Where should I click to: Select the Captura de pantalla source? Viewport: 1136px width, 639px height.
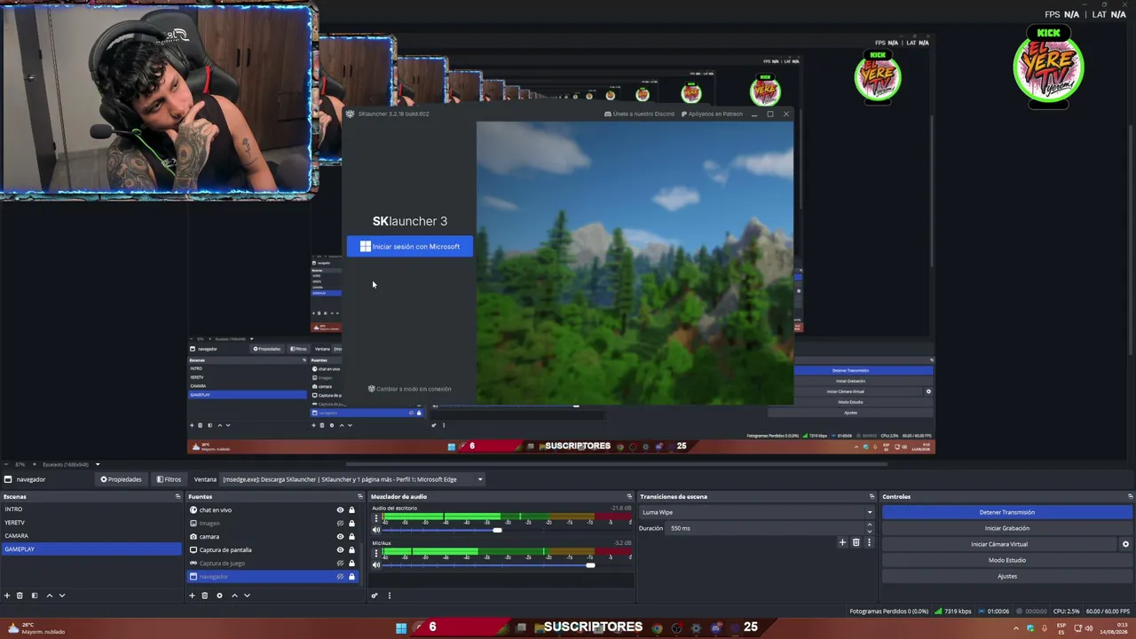pos(225,550)
